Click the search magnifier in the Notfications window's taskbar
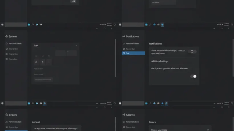The height and width of the screenshot is (131, 234). click(x=150, y=24)
